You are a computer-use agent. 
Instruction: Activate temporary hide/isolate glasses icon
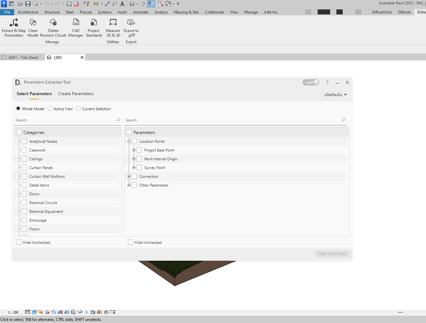pos(80,312)
